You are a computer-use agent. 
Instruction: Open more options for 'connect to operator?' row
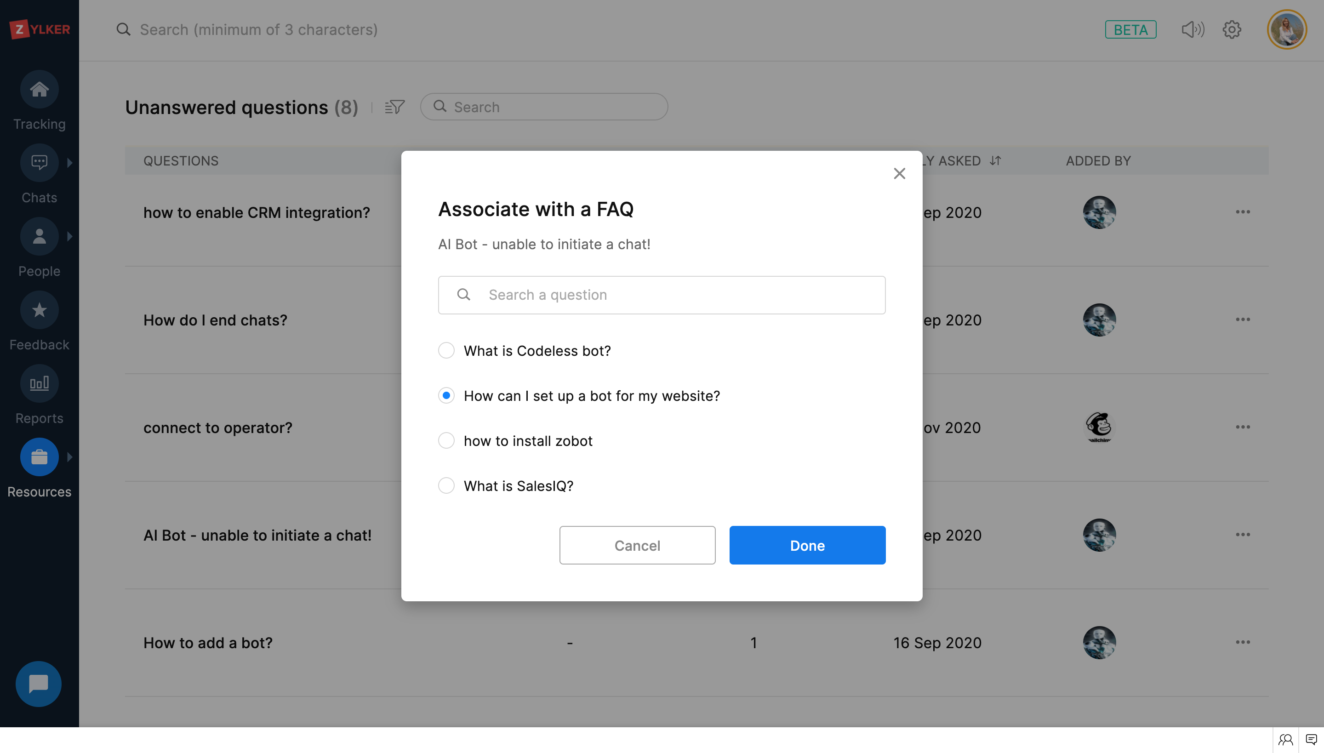click(x=1243, y=427)
